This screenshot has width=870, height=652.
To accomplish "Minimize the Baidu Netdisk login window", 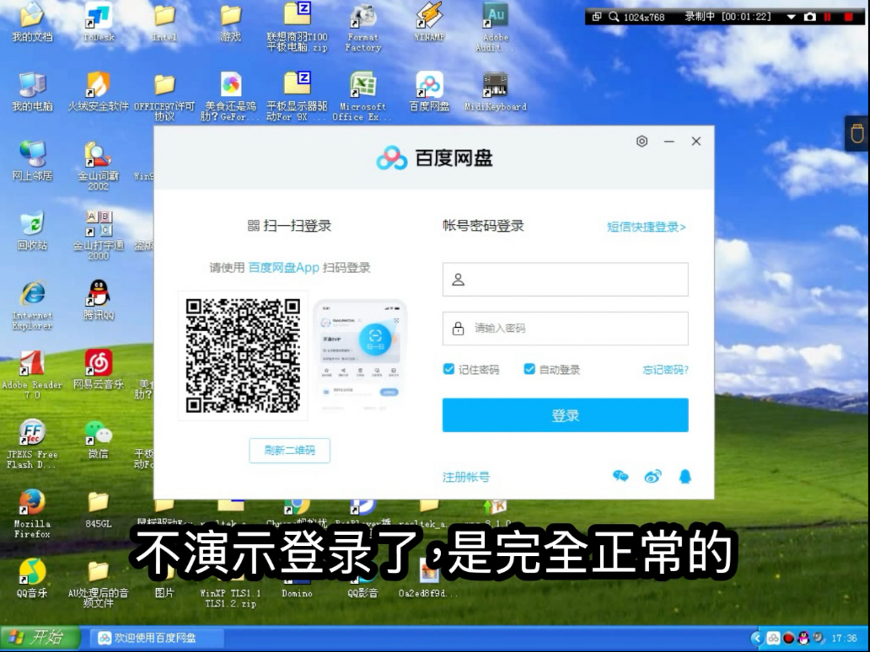I will (x=669, y=142).
